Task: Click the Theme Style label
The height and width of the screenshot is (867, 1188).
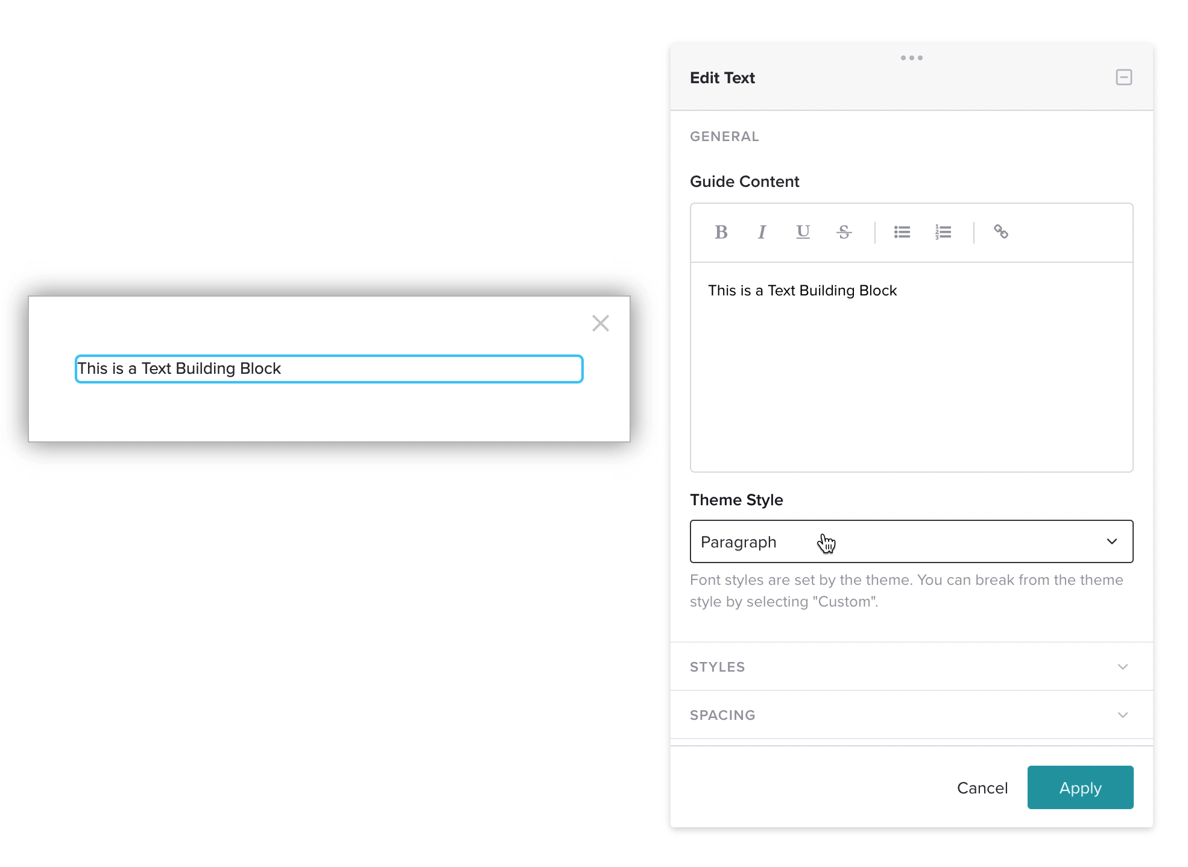Action: point(736,500)
